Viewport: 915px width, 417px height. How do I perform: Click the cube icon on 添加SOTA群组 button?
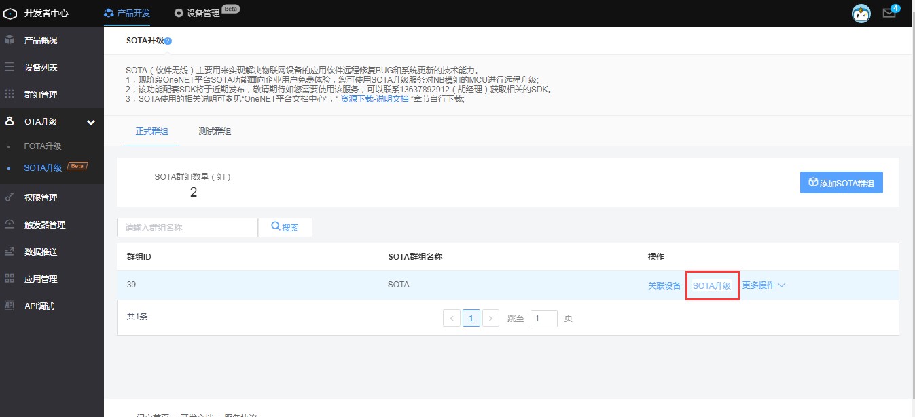812,182
